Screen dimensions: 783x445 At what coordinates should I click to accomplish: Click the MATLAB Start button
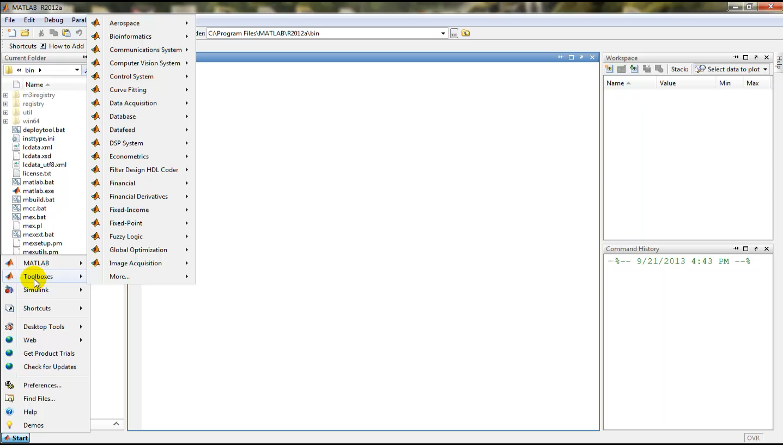(16, 438)
